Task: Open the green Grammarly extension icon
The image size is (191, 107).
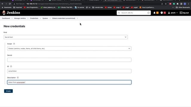Action: [x=174, y=4]
